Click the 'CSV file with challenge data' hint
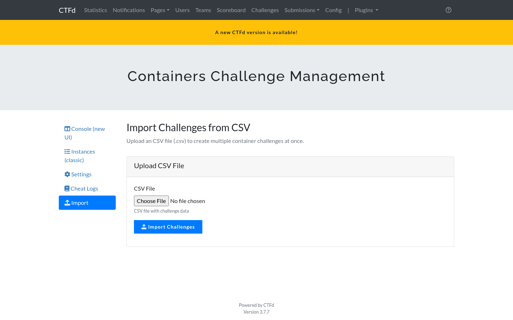The height and width of the screenshot is (320, 513). click(x=161, y=211)
